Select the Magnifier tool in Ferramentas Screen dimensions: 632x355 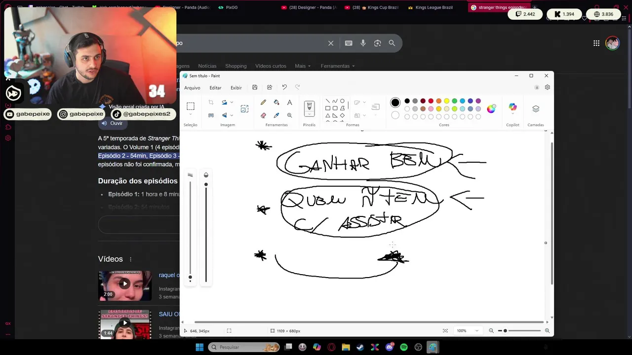point(289,115)
